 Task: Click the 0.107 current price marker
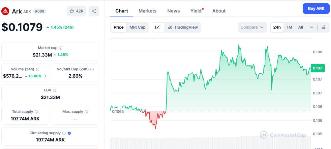pyautogui.click(x=318, y=68)
